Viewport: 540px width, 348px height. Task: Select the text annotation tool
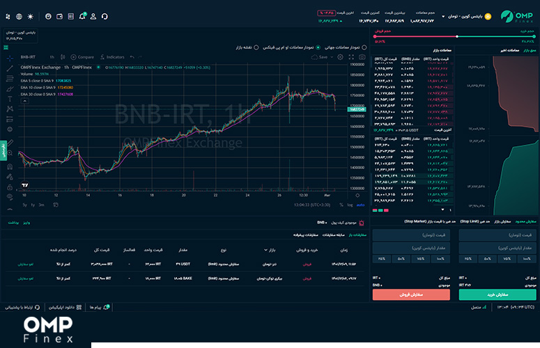[x=10, y=99]
